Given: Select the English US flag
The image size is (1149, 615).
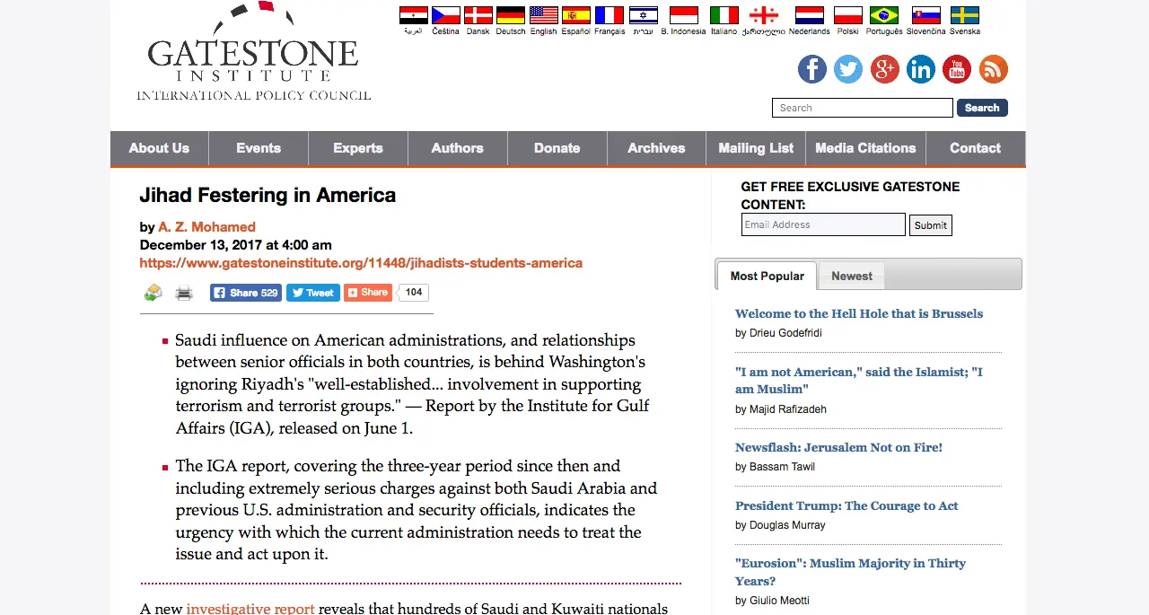Looking at the screenshot, I should click(544, 15).
